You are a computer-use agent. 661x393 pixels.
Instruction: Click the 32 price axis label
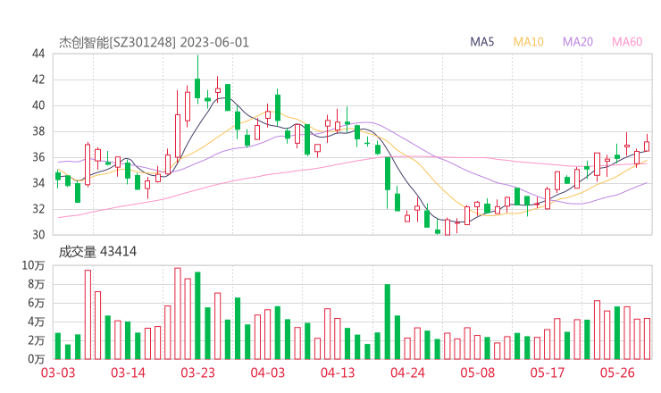[38, 209]
